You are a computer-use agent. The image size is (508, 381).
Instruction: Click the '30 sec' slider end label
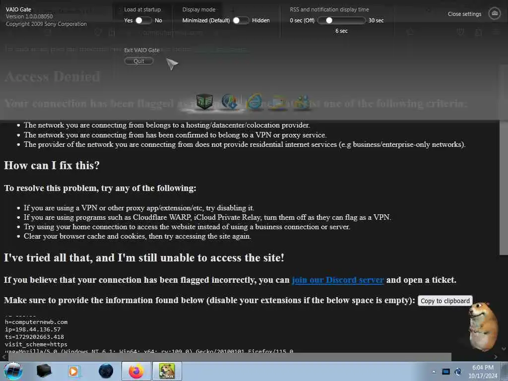click(x=376, y=20)
